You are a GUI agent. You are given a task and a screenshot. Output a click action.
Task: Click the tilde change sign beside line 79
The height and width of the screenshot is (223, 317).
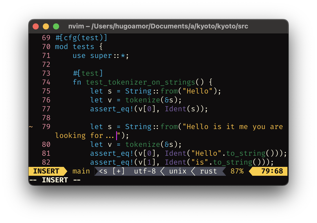(31, 126)
